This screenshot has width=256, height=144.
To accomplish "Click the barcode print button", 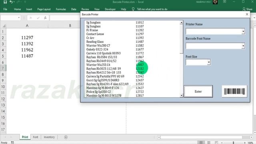I will (234, 92).
